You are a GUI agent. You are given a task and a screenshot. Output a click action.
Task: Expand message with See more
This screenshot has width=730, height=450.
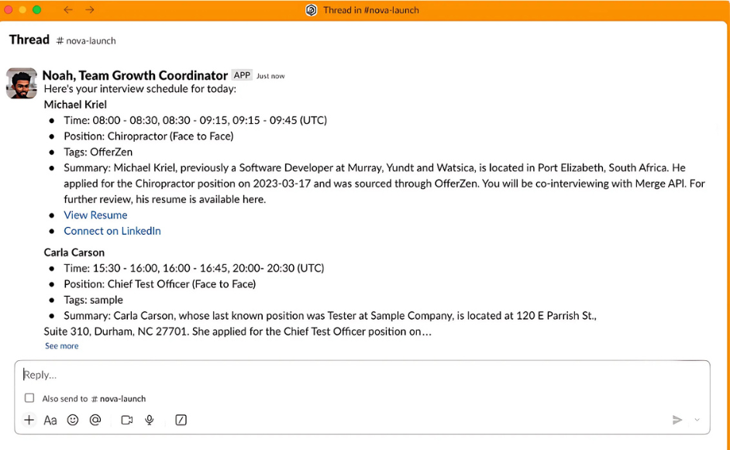(x=61, y=346)
